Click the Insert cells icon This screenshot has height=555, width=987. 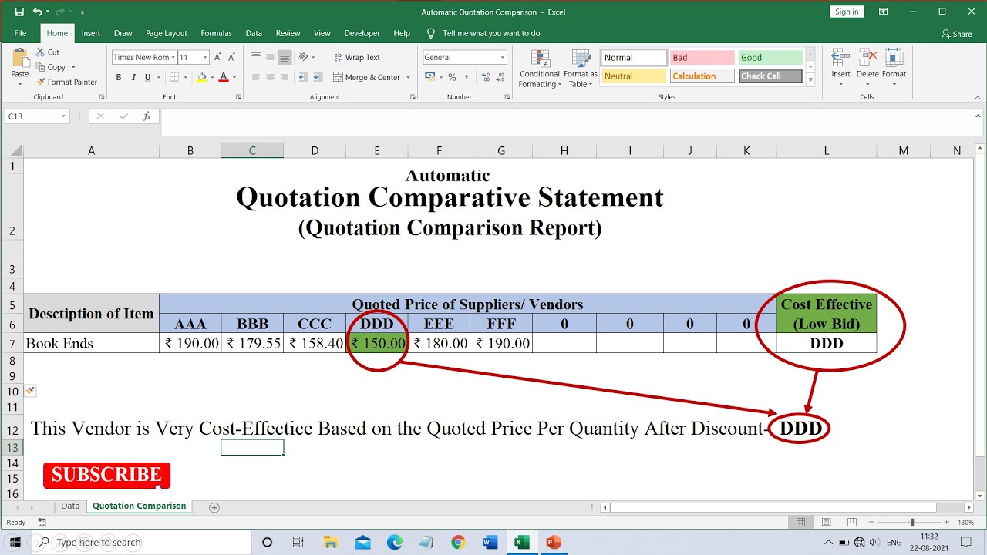(840, 58)
